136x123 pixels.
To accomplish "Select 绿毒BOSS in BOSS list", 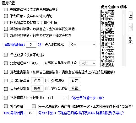I will point(108,19).
